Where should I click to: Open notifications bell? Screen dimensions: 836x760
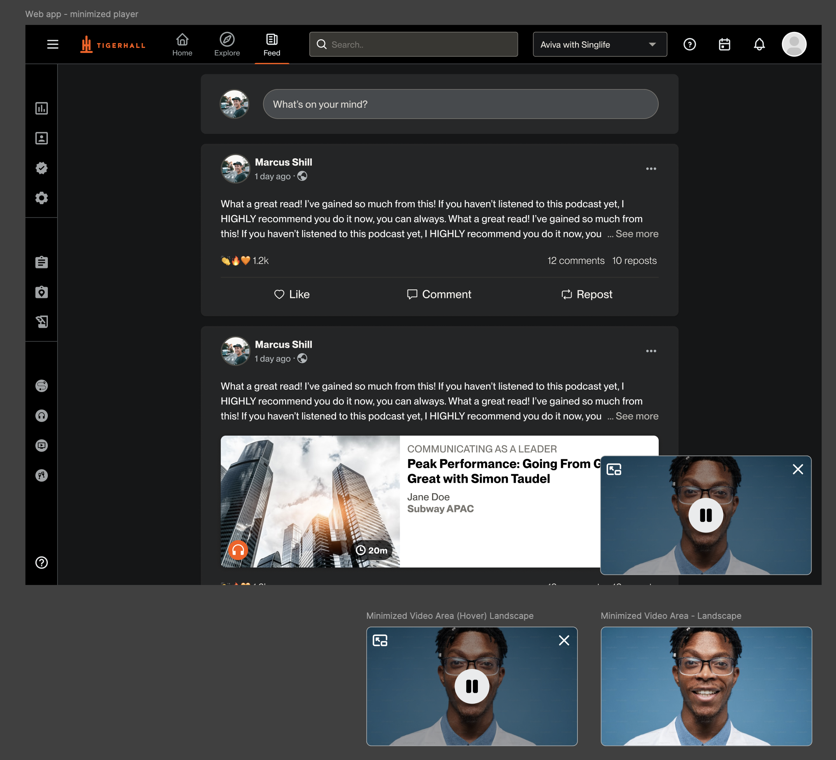pyautogui.click(x=759, y=44)
